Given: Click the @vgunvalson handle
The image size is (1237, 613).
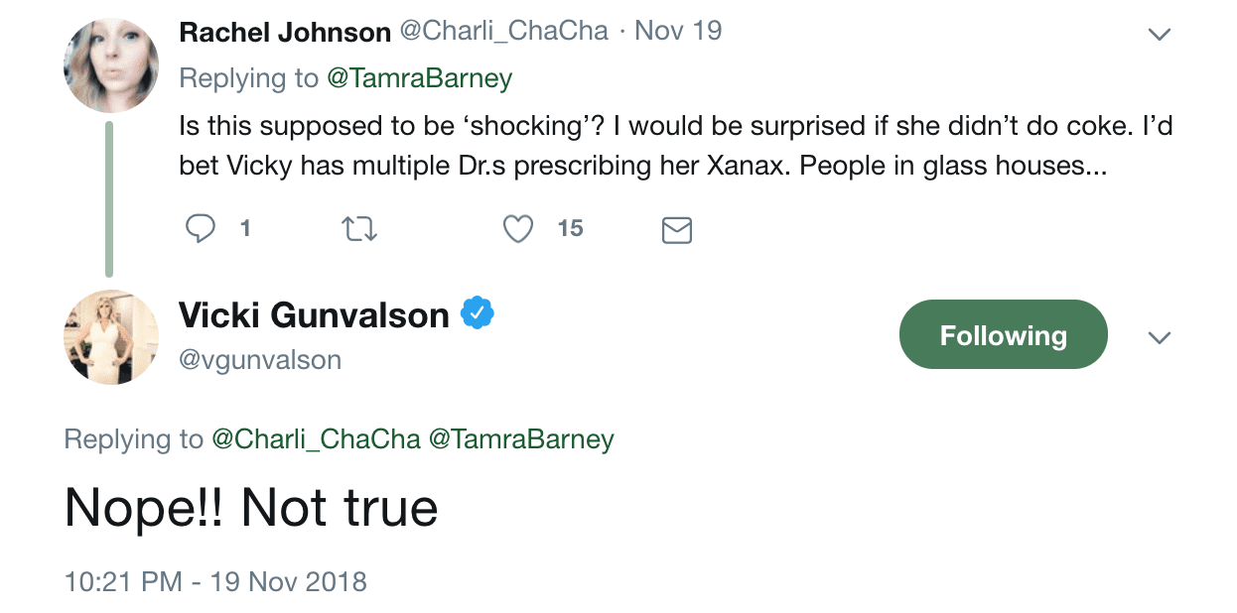Looking at the screenshot, I should [x=260, y=359].
